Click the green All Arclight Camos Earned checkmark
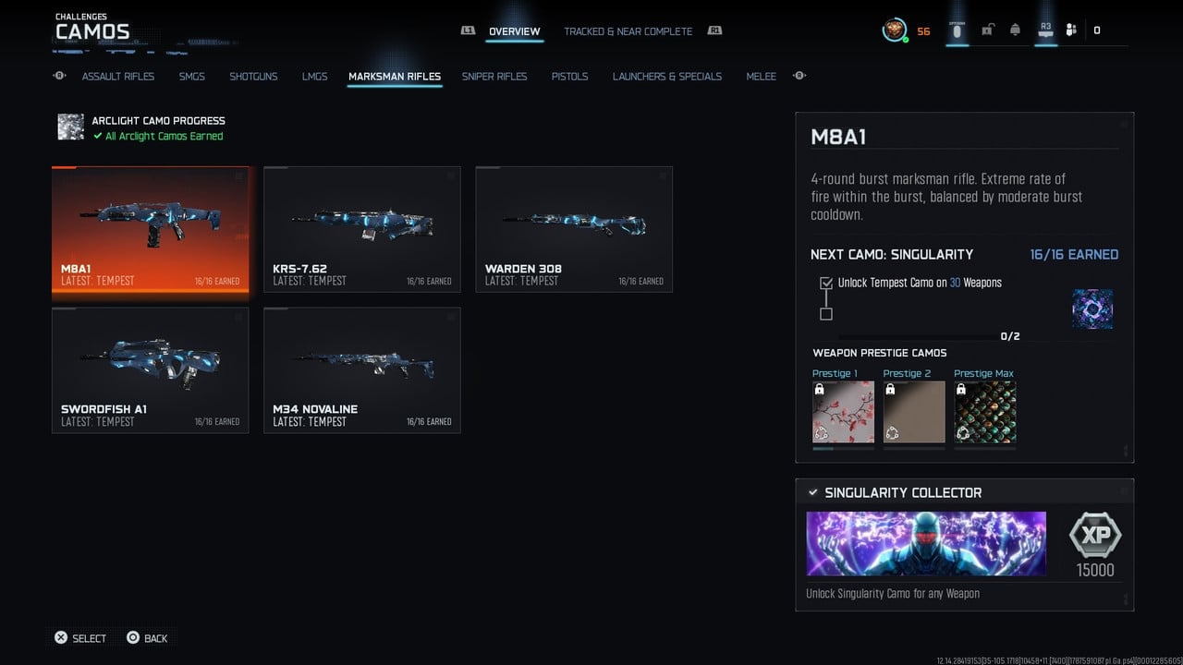Viewport: 1183px width, 665px height. pos(97,136)
